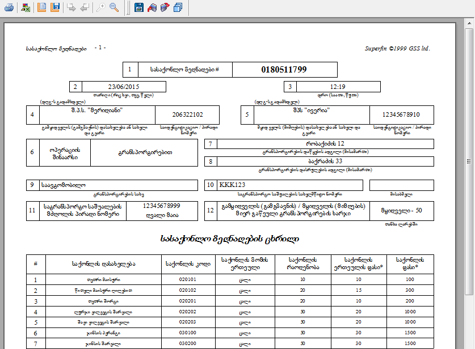This screenshot has height=349, width=475.
Task: Click the seller ID 206322102
Action: point(187,114)
